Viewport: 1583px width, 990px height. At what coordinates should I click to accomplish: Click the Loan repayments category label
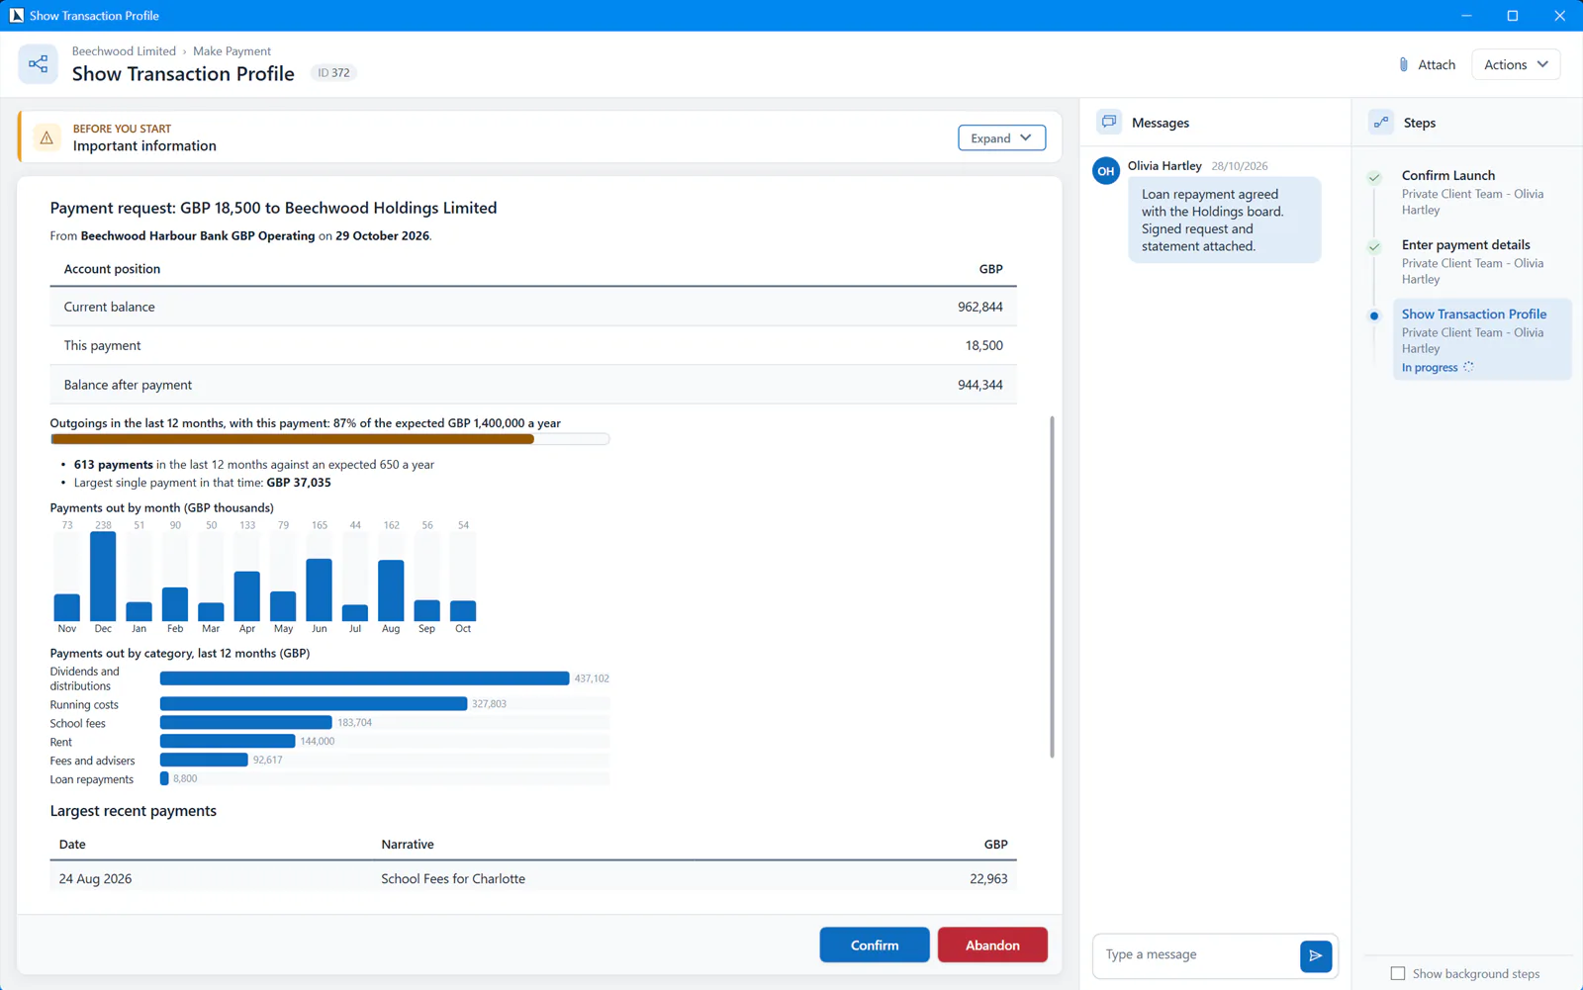pos(92,779)
